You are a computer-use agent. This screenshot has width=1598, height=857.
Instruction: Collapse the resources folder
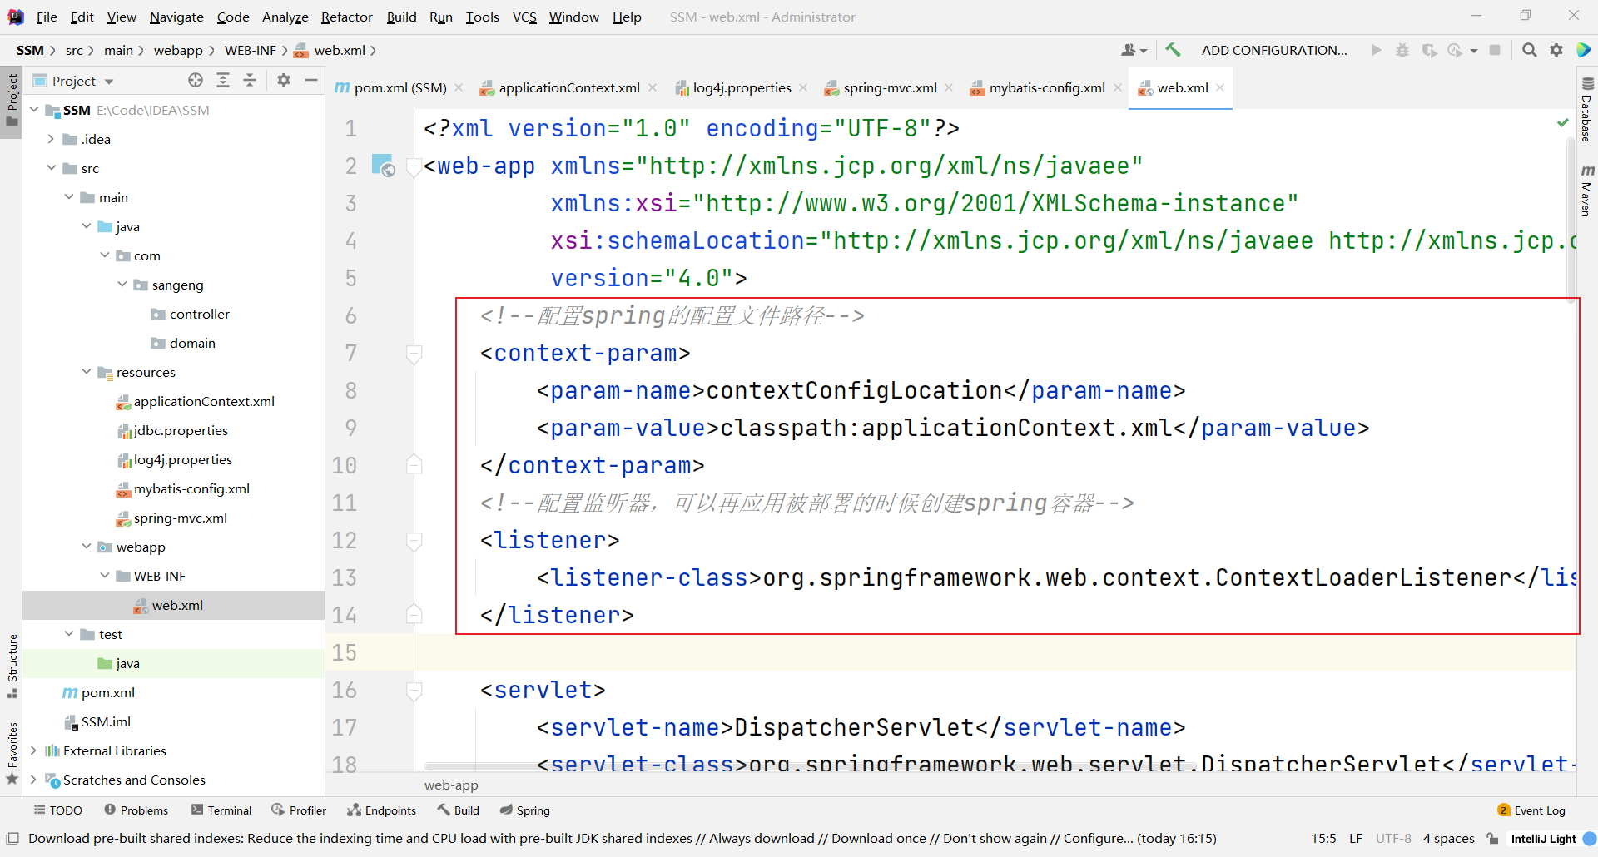tap(87, 372)
